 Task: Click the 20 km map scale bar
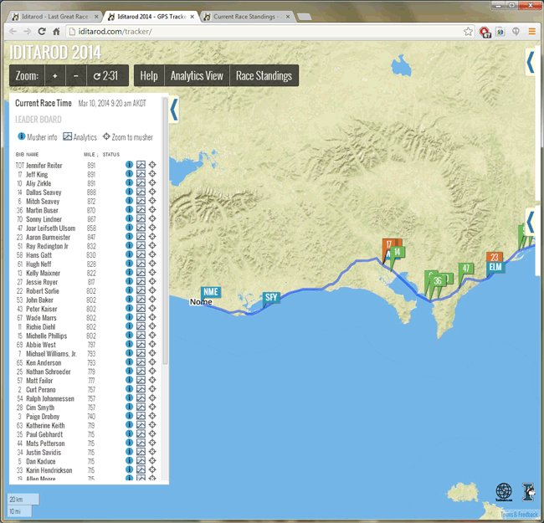[x=23, y=500]
